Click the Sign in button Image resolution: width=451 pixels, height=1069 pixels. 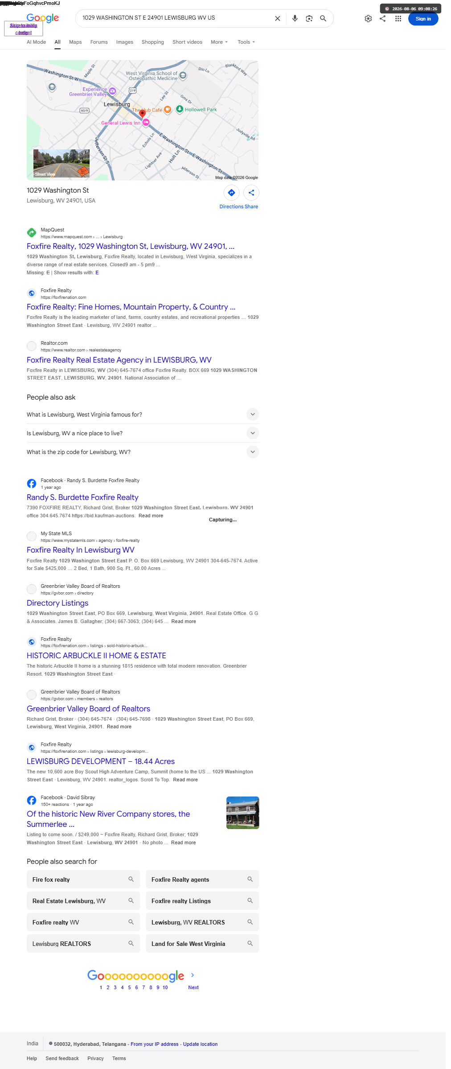tap(423, 19)
